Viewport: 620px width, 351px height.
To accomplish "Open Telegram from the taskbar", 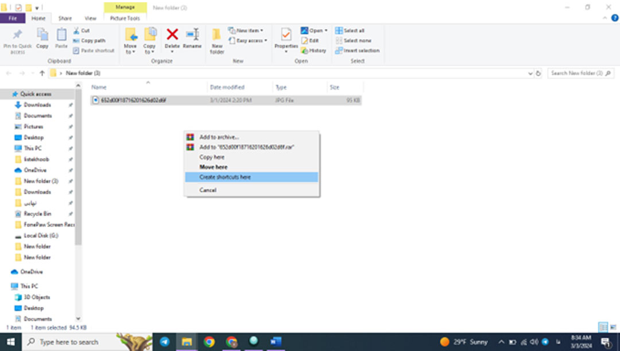I will point(164,342).
